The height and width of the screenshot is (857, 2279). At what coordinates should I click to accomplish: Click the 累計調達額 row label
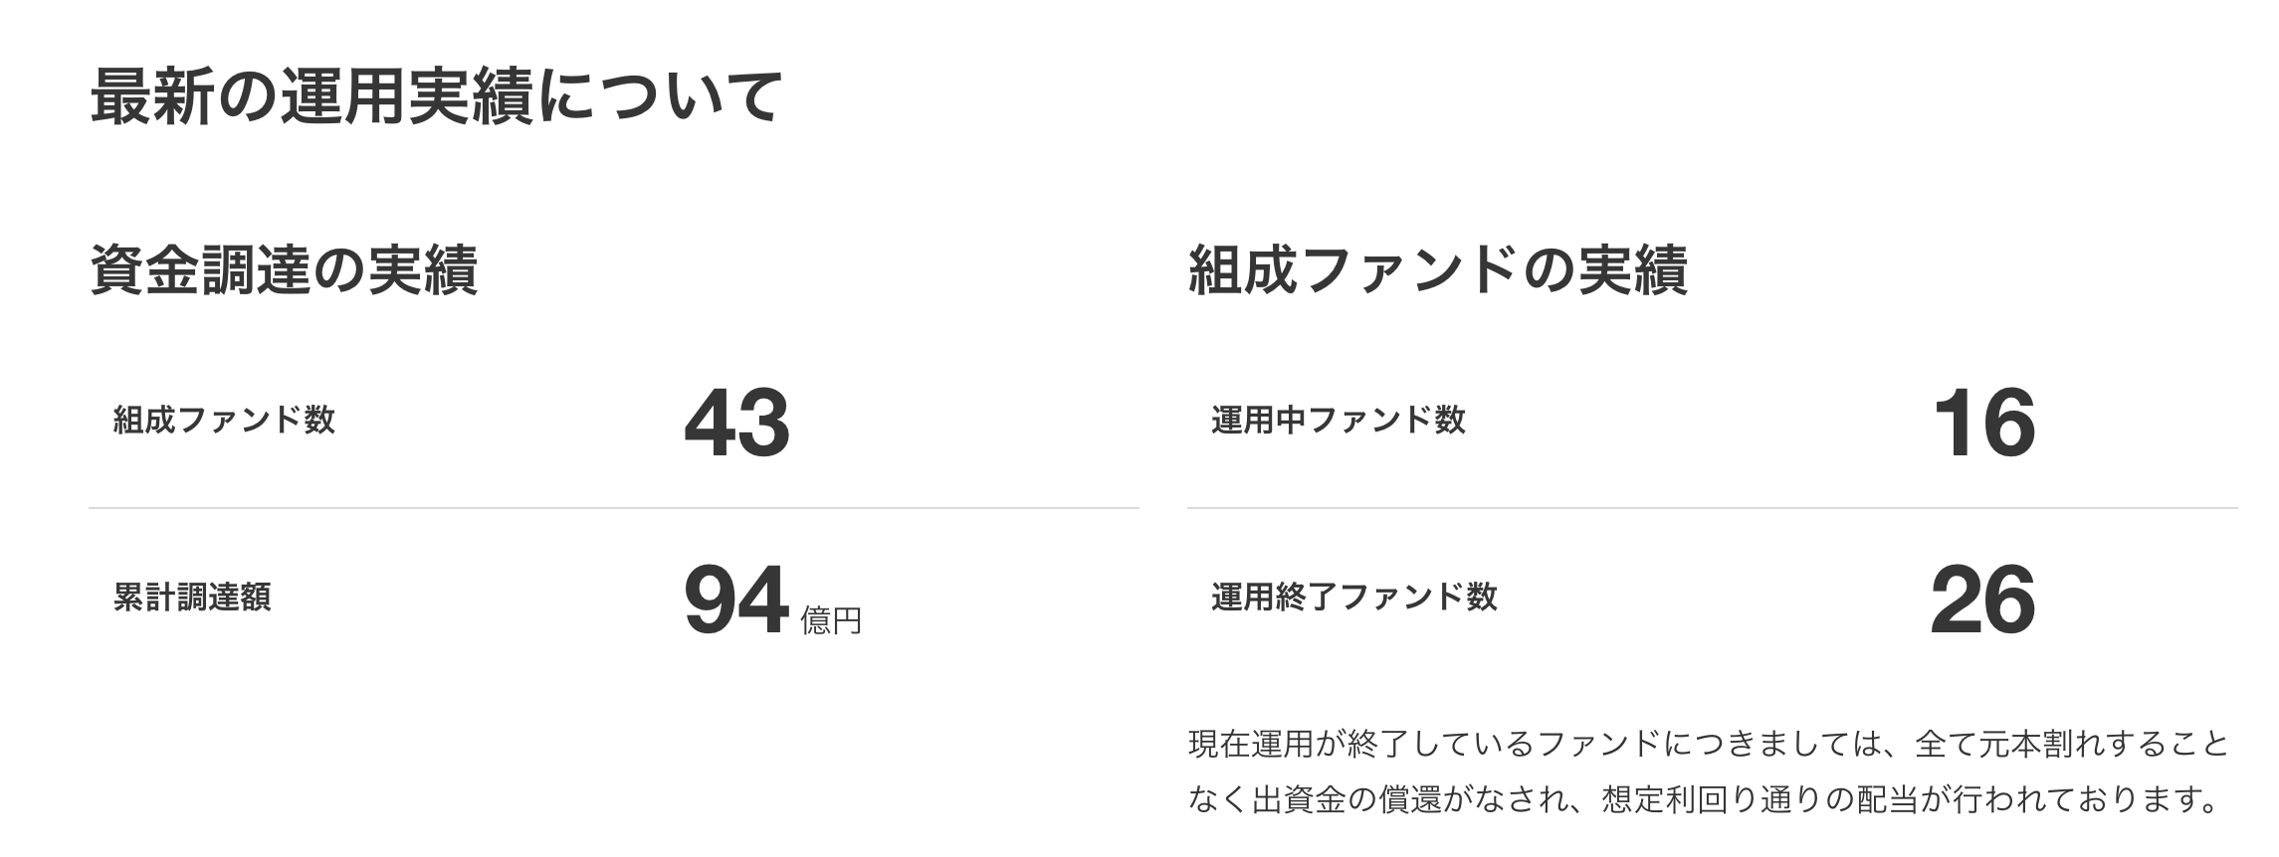point(192,598)
